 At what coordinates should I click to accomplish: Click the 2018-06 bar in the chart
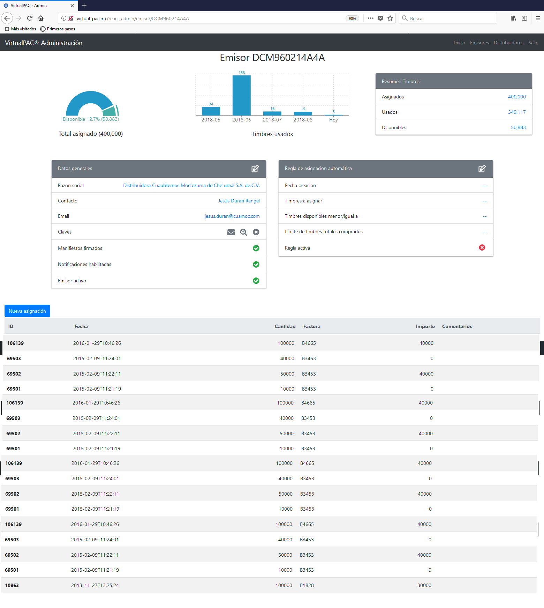click(241, 95)
